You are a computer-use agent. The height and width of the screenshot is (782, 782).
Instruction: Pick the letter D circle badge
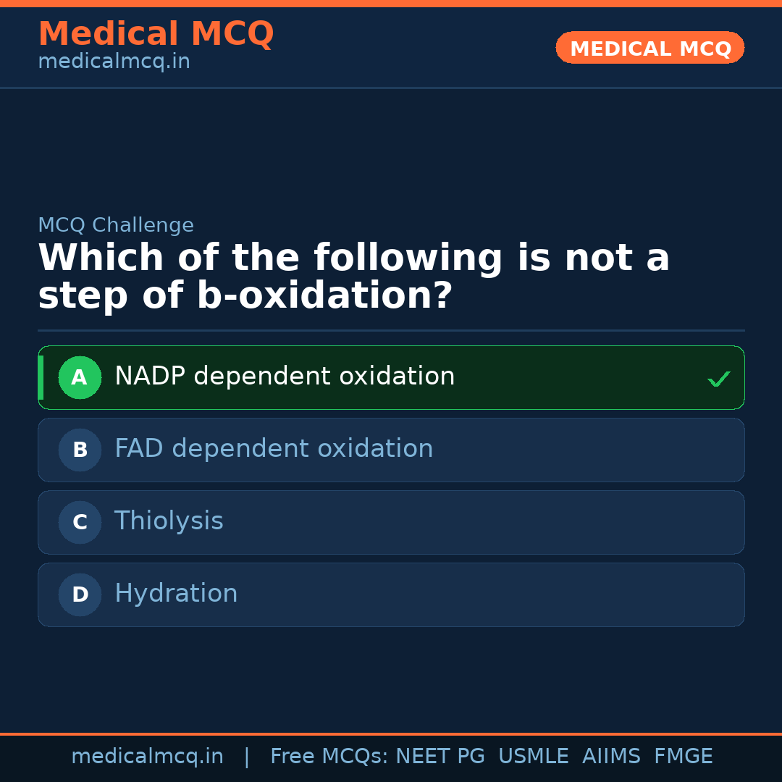(x=80, y=594)
